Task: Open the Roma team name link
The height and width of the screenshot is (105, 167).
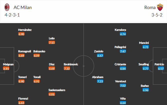Action: click(x=150, y=7)
